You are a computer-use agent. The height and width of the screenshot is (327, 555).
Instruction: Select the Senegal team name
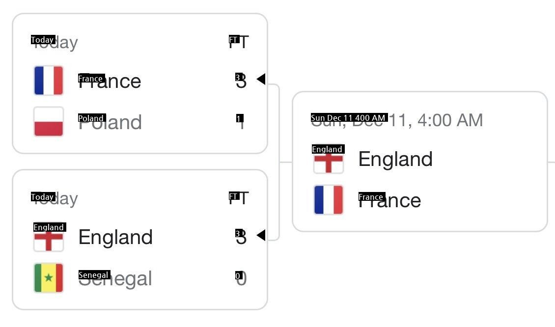(x=115, y=279)
